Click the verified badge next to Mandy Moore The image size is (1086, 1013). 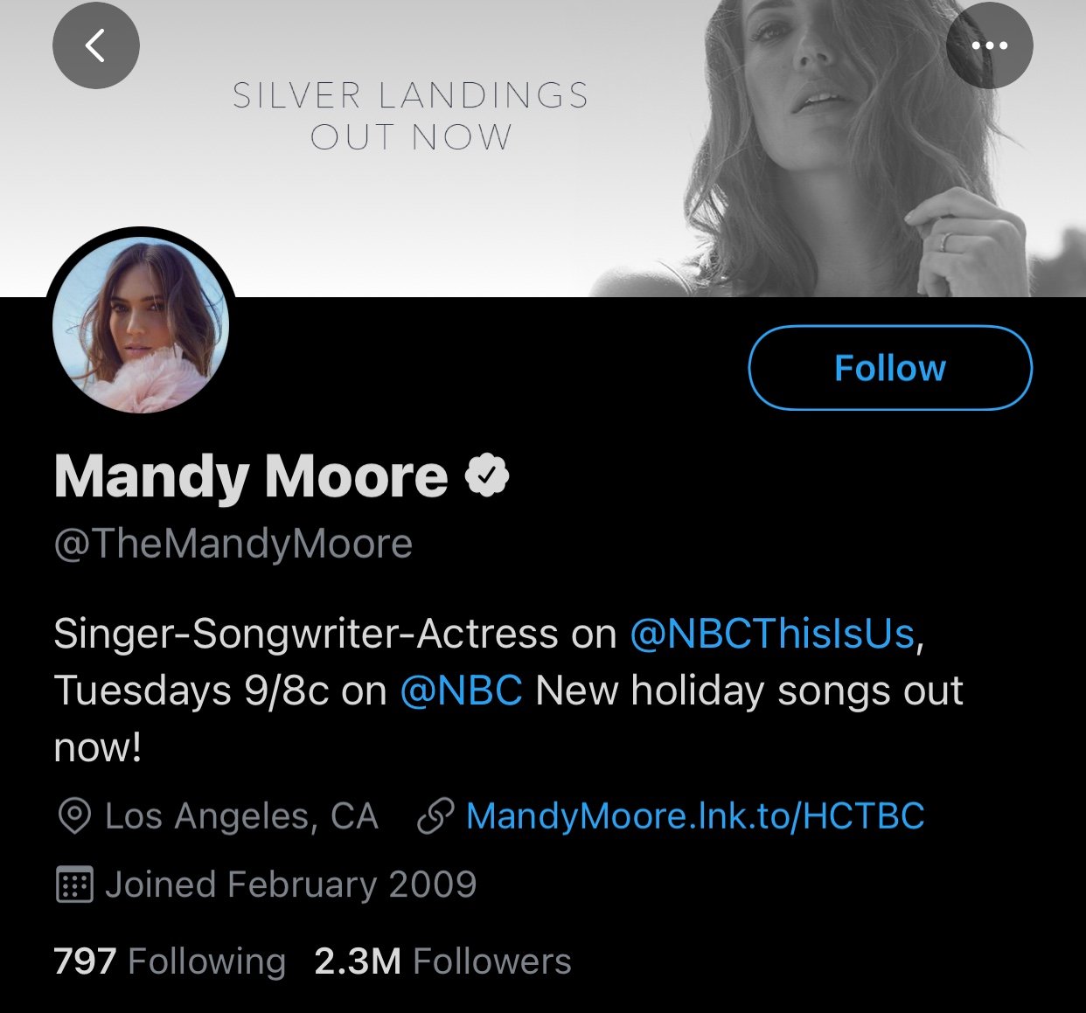[486, 475]
